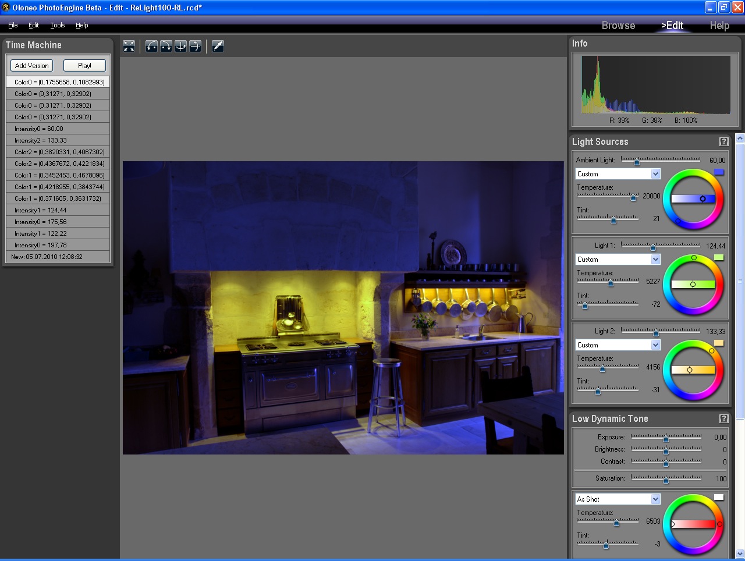The image size is (745, 561).
Task: Open Ambient Light preset dropdown
Action: pyautogui.click(x=655, y=174)
